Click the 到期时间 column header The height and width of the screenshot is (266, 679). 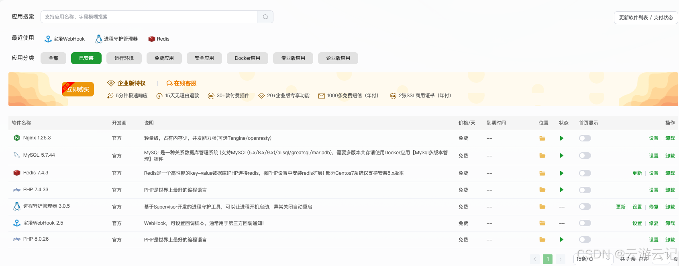(x=496, y=123)
